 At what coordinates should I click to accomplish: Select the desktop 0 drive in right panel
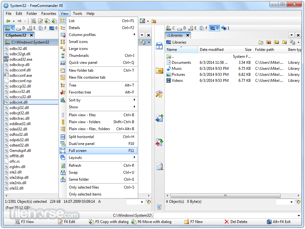click(x=214, y=28)
